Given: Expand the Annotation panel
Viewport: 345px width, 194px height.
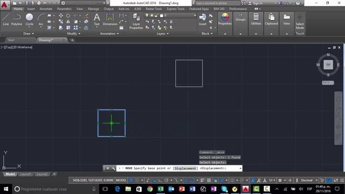Looking at the screenshot, I should coord(109,33).
